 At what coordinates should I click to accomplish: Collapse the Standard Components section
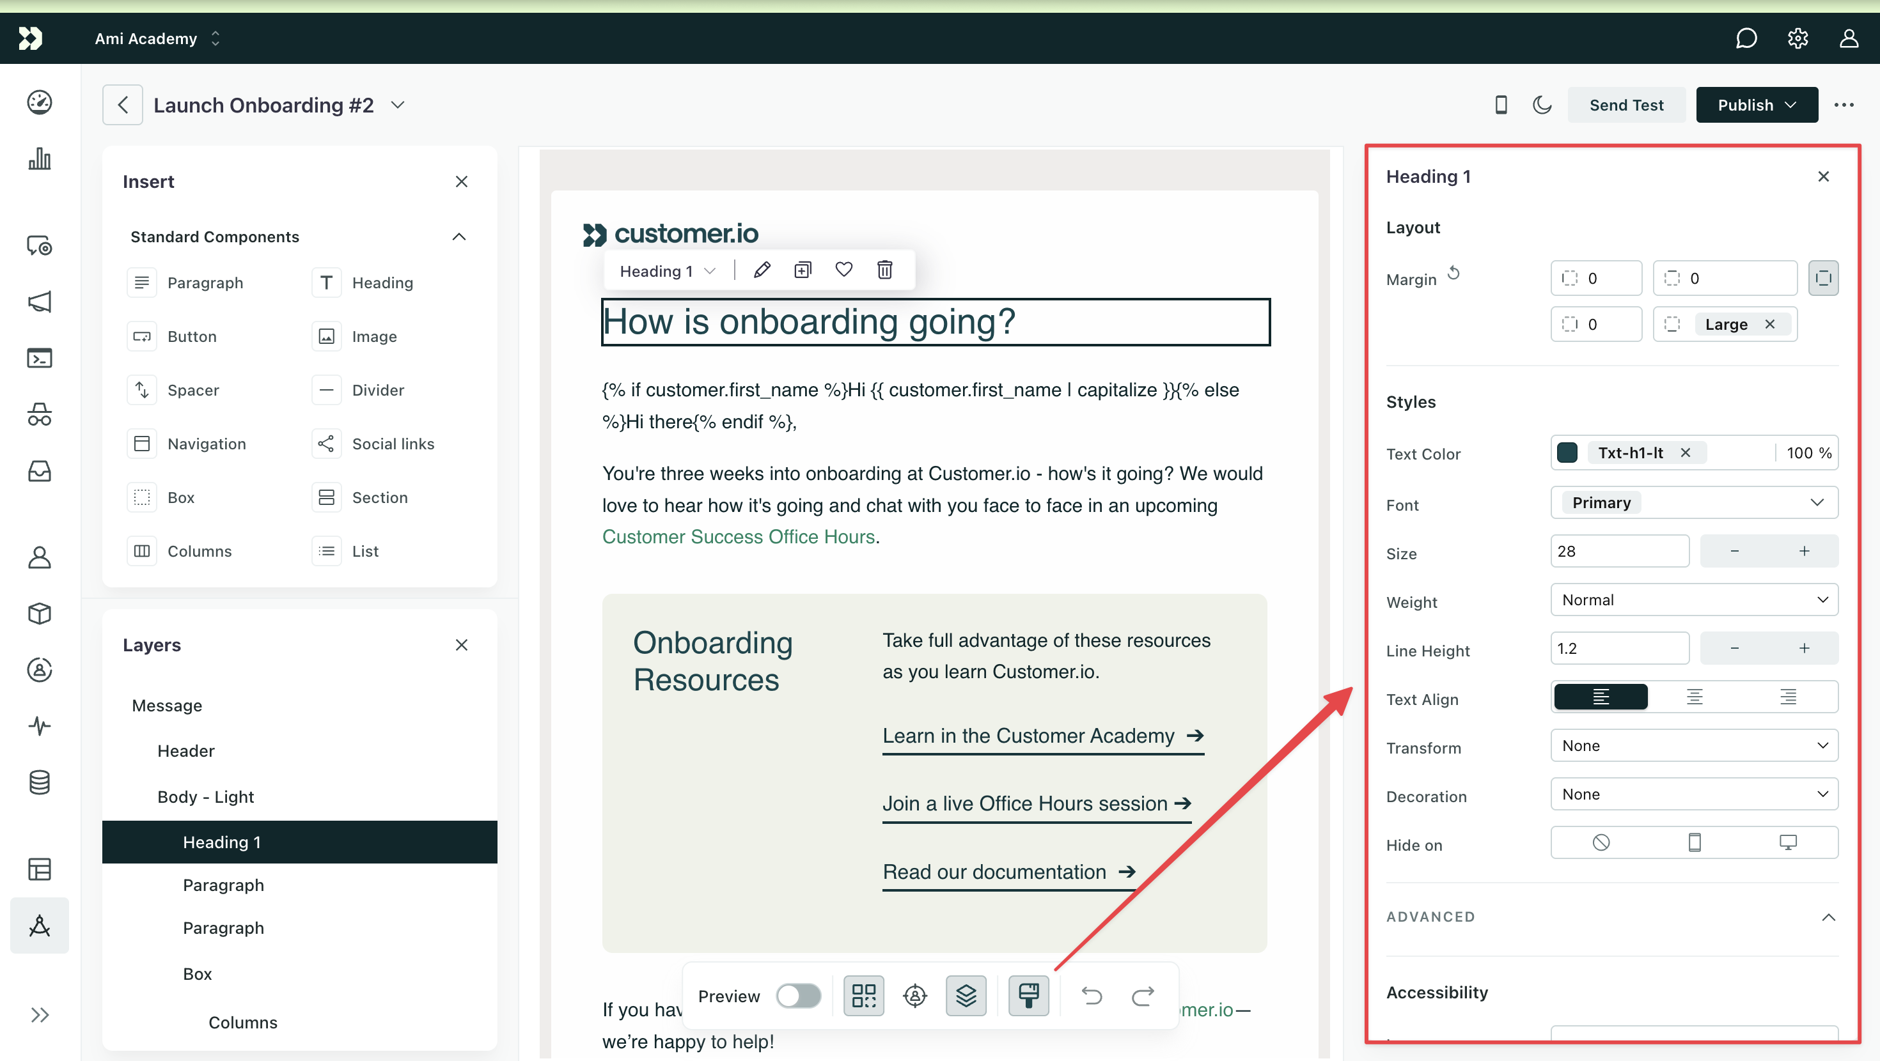[x=458, y=236]
